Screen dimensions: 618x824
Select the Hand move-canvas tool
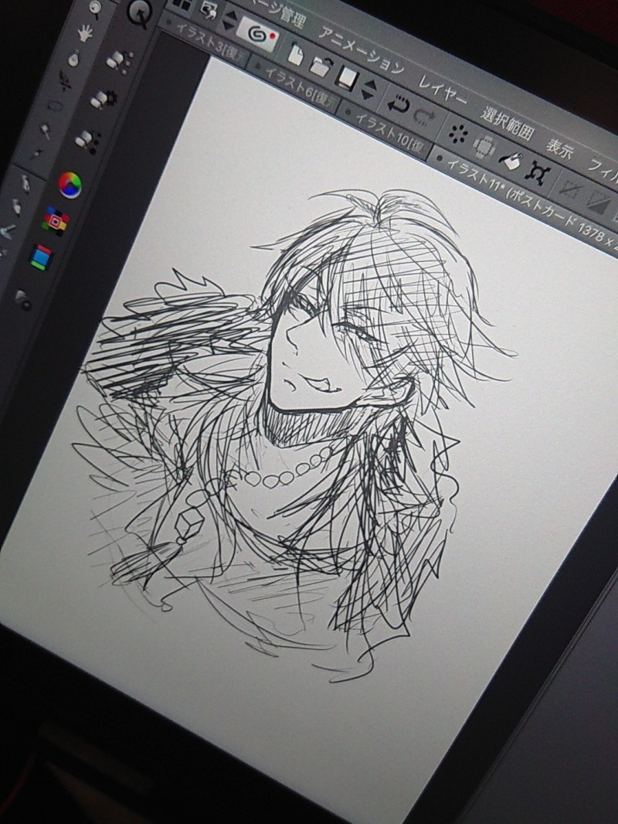85,34
